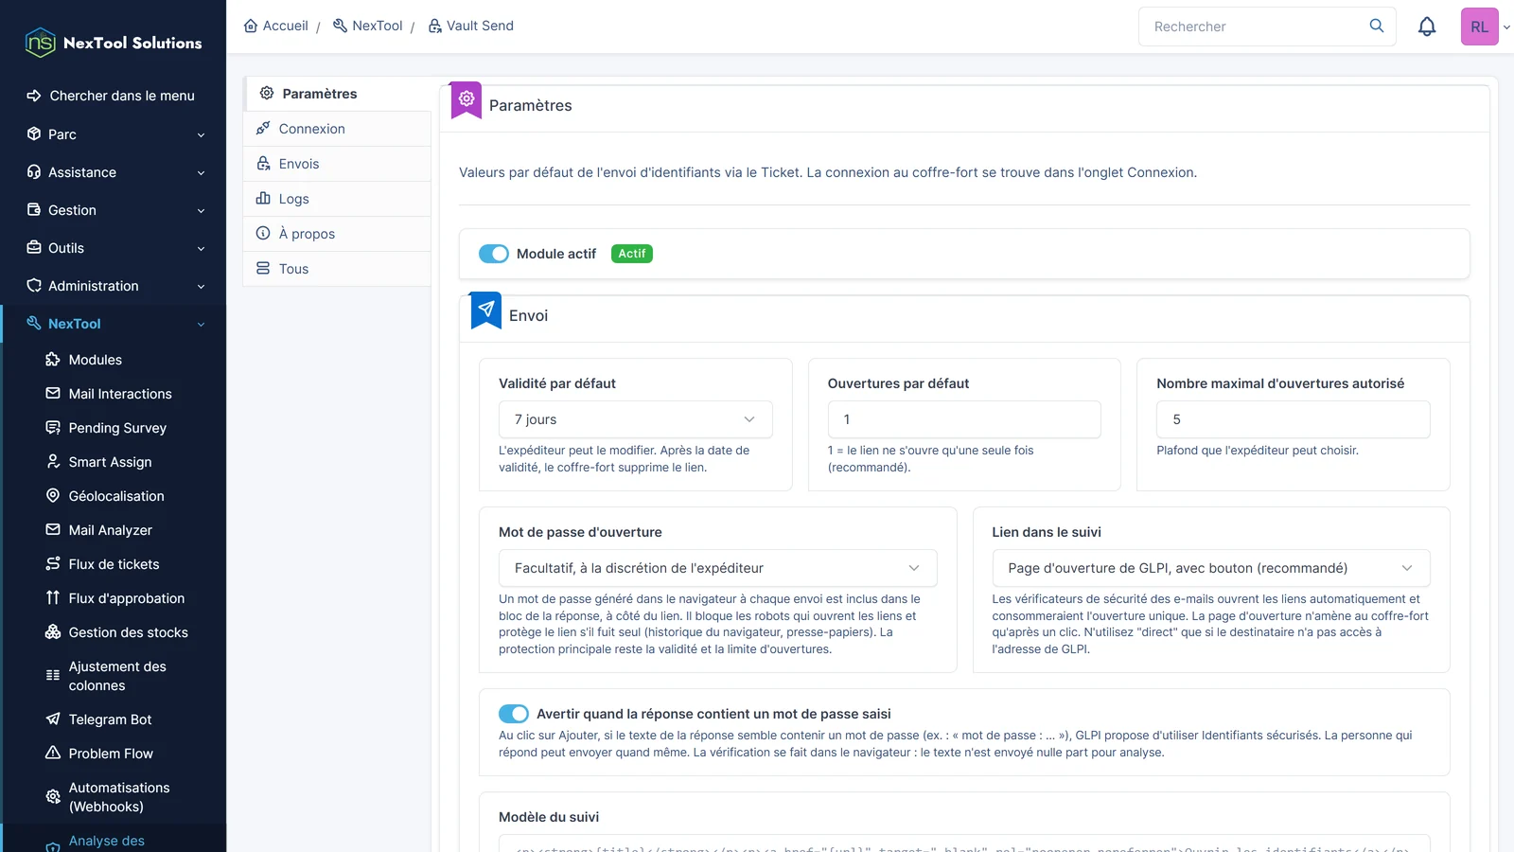Click the Mail Analyzer envelope icon
Screen dimensions: 1514x852
(53, 530)
